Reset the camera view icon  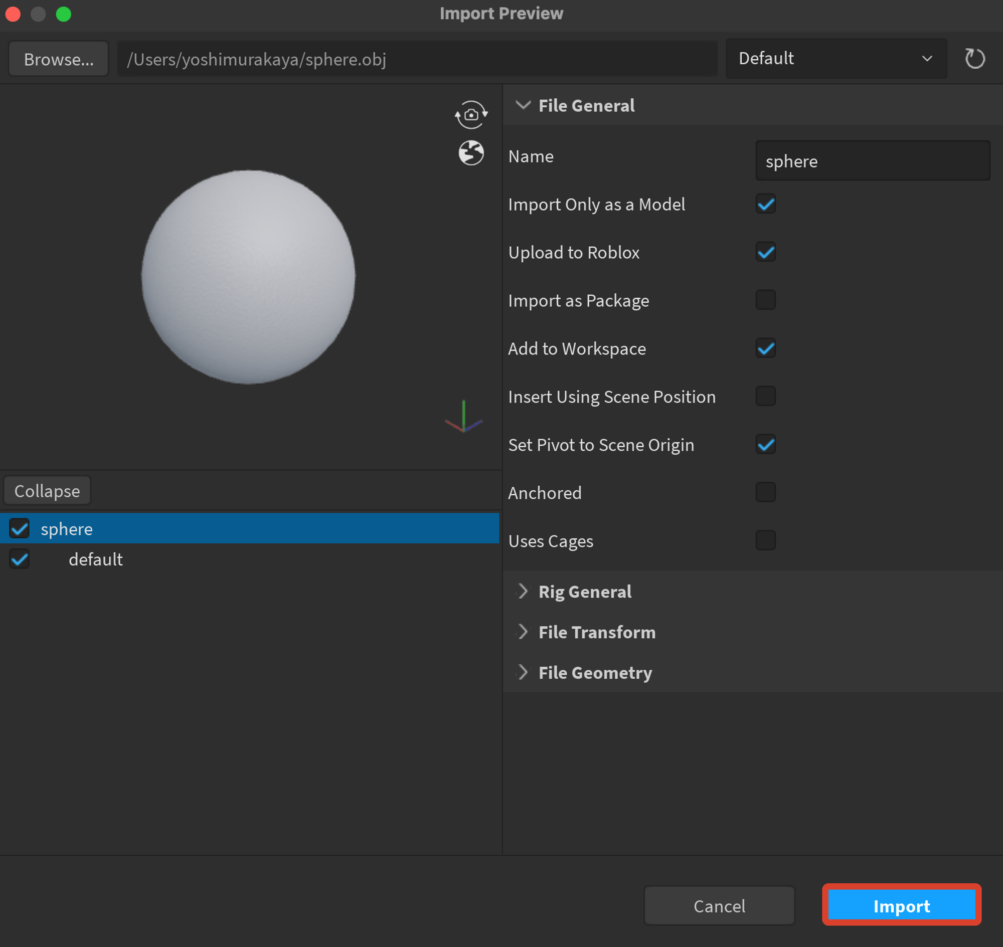[x=471, y=115]
